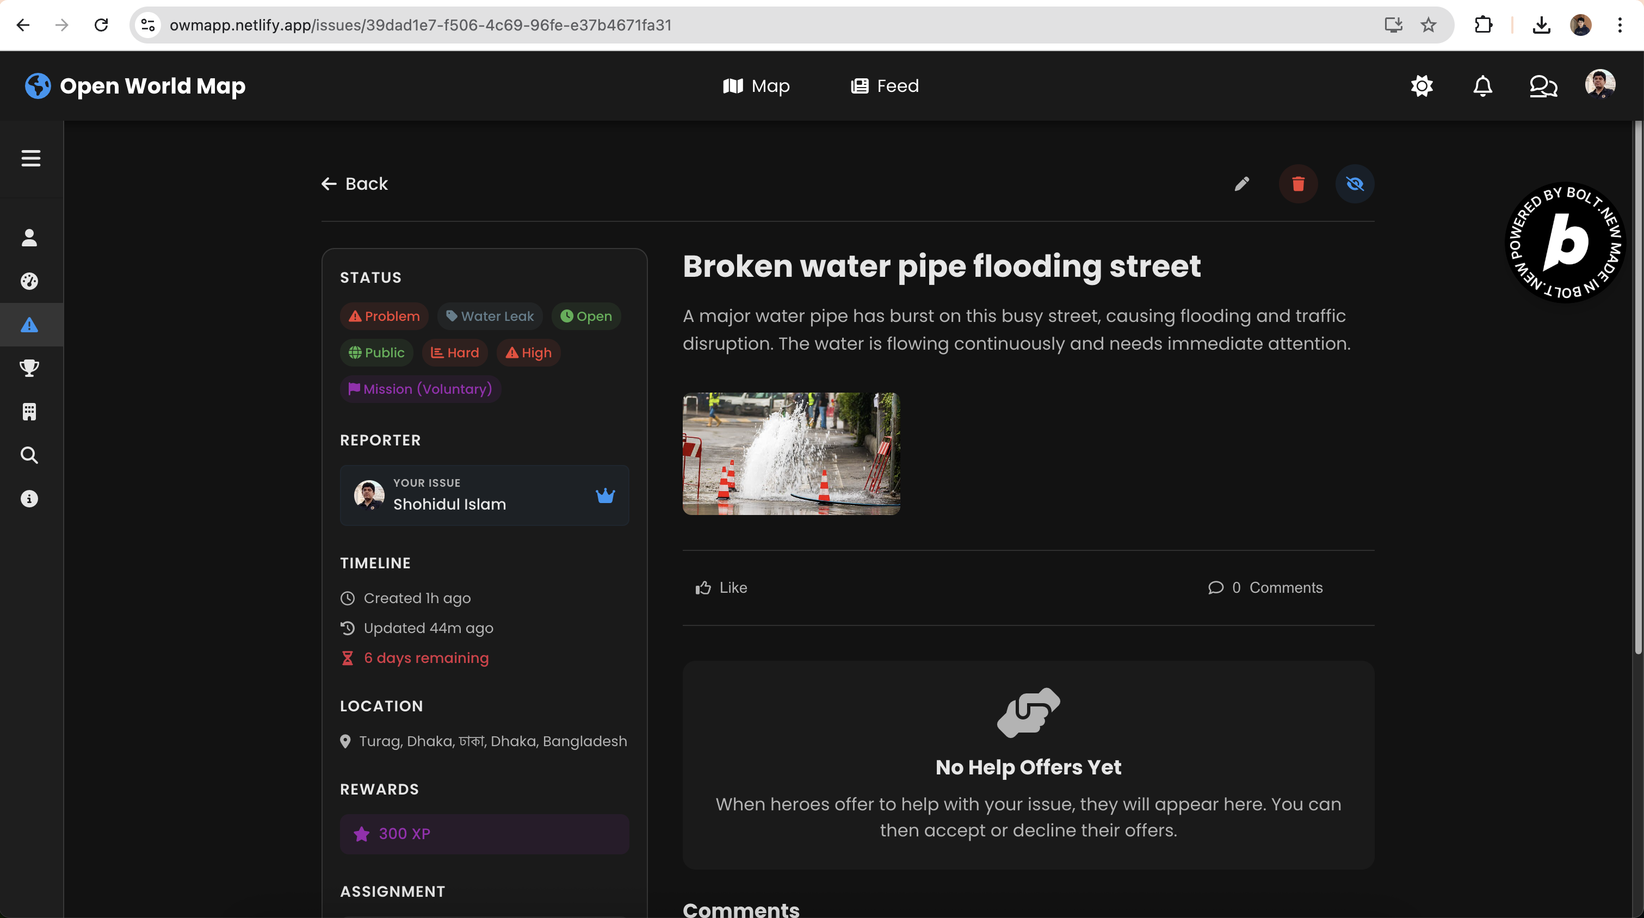Expand the sidebar hamburger menu

tap(30, 158)
